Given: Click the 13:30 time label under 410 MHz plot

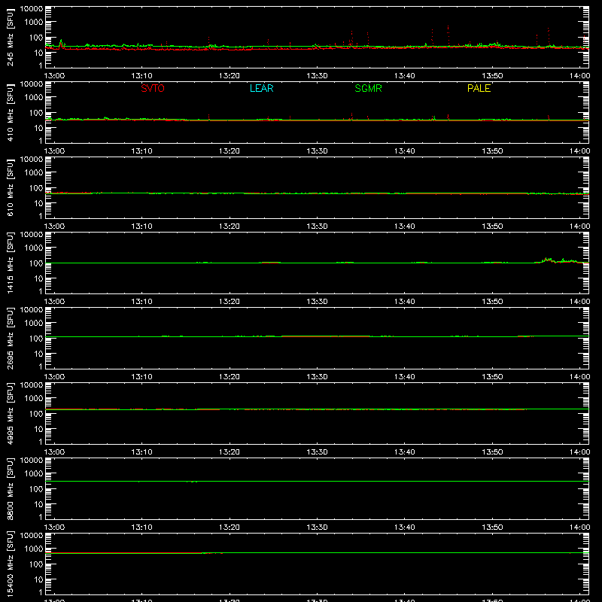Looking at the screenshot, I should 317,151.
